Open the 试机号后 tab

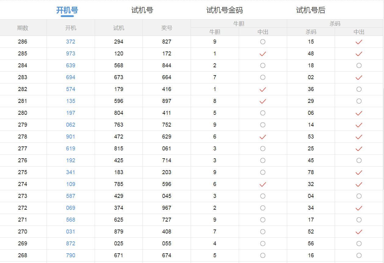tap(311, 10)
